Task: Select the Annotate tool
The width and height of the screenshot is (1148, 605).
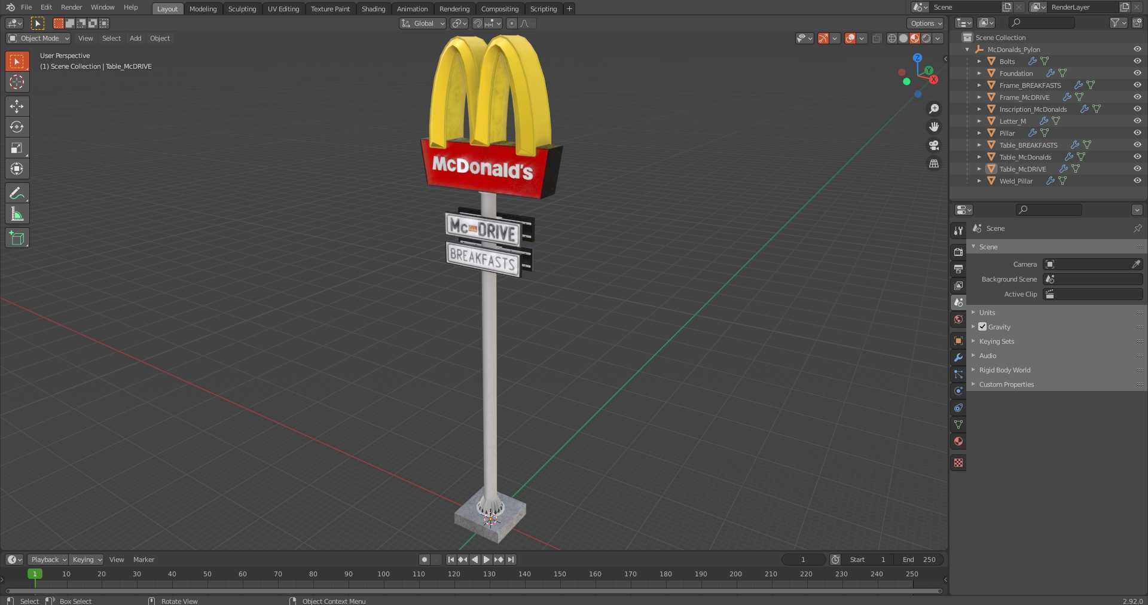Action: tap(17, 193)
